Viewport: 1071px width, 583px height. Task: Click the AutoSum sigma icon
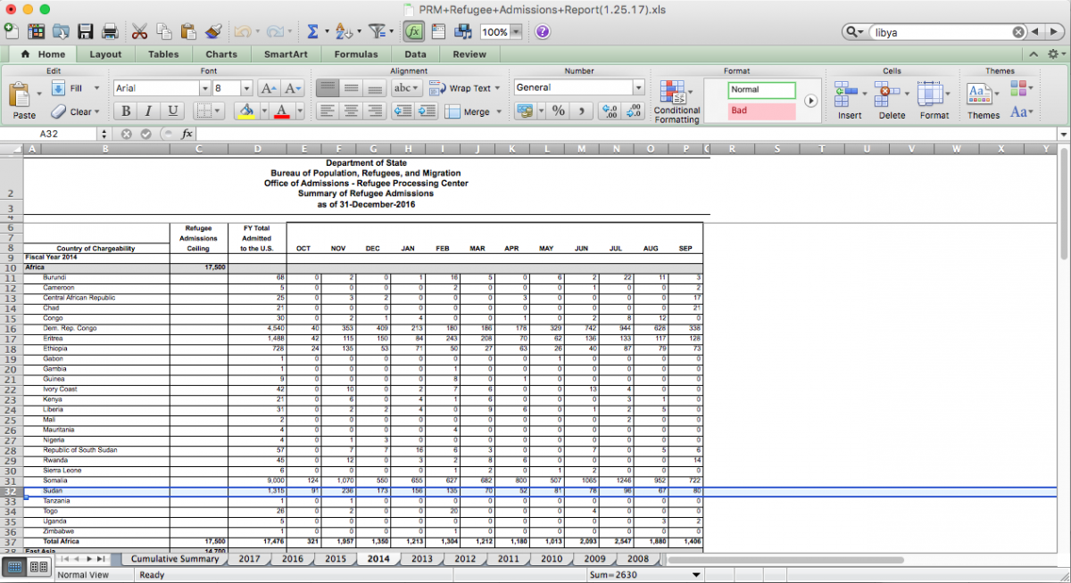(x=313, y=32)
